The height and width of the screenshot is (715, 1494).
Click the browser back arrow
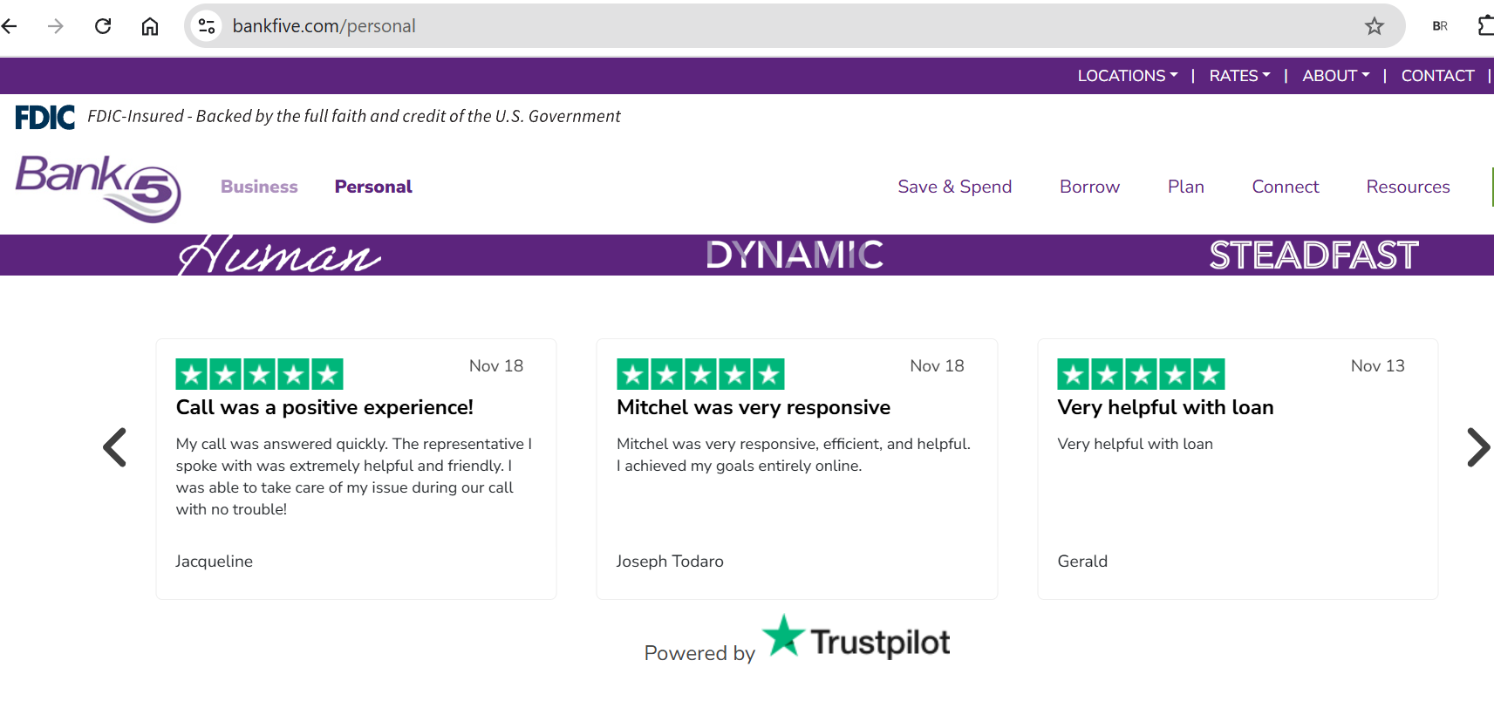coord(10,26)
